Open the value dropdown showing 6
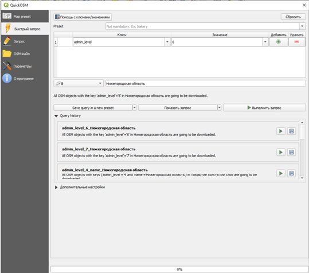 [265, 42]
